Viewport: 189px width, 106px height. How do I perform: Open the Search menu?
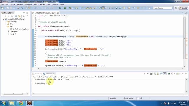36,4
